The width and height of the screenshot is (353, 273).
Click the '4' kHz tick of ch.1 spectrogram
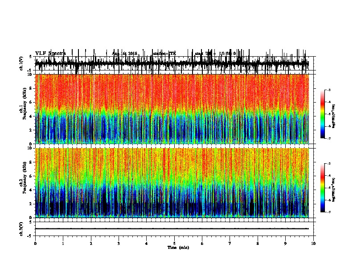tap(31, 116)
